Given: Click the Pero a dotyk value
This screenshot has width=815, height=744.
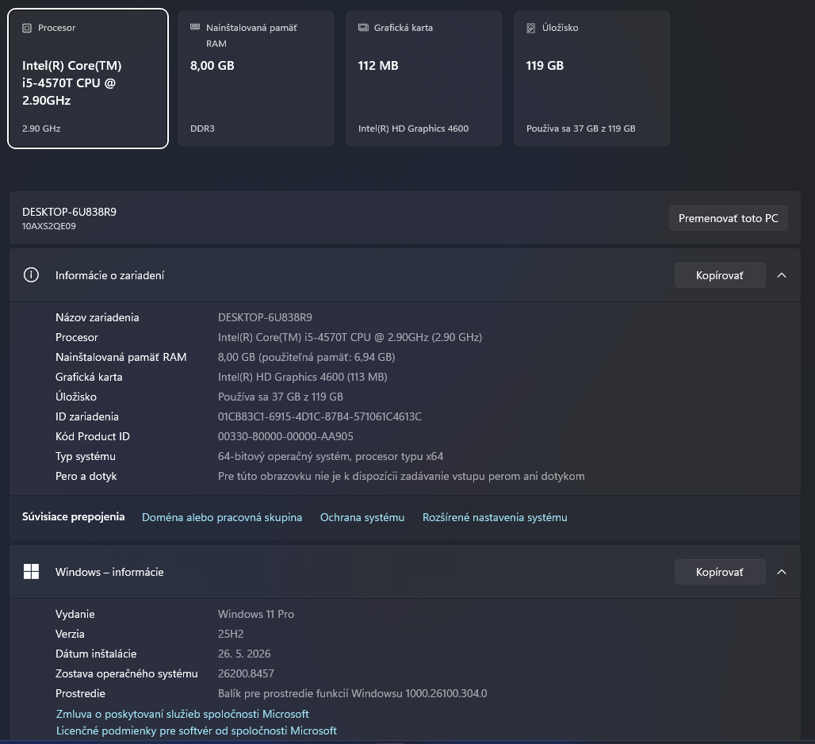Looking at the screenshot, I should (x=401, y=476).
